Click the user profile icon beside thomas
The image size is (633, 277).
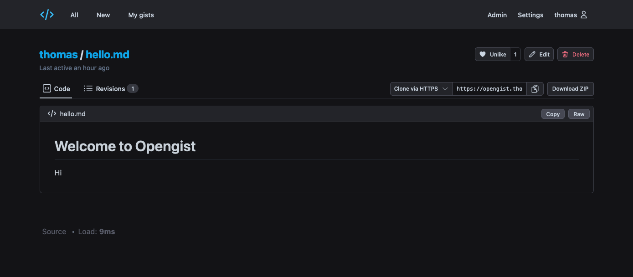(584, 15)
